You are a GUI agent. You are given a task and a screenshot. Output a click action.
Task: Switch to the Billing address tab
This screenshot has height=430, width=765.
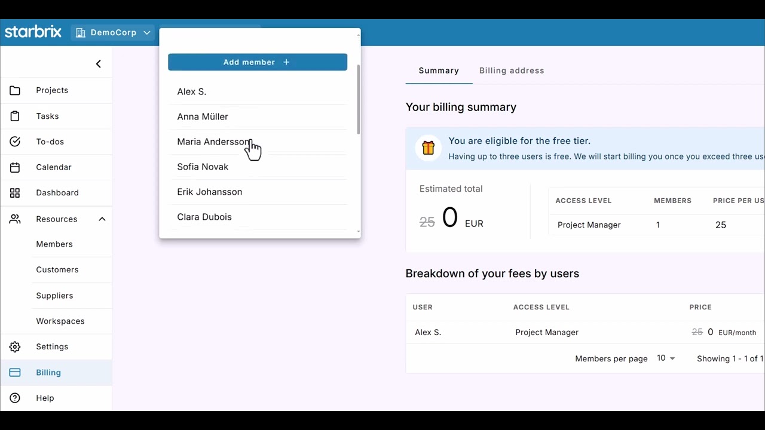pyautogui.click(x=512, y=70)
